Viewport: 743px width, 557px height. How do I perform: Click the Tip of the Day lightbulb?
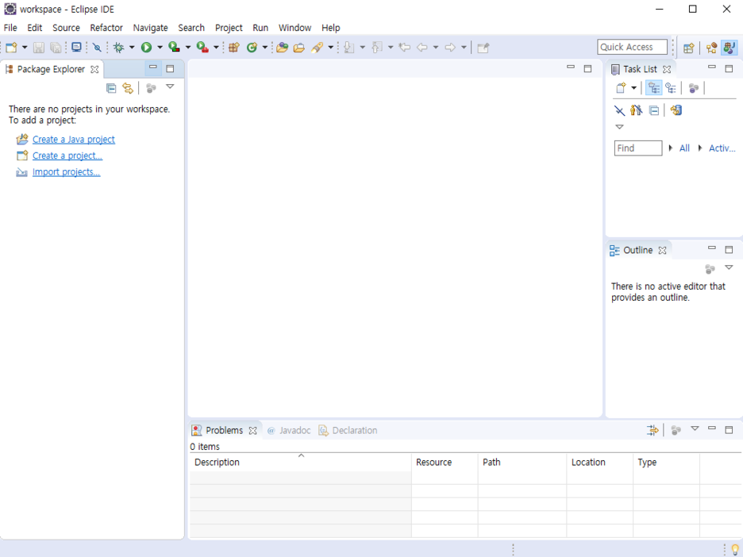(x=735, y=549)
